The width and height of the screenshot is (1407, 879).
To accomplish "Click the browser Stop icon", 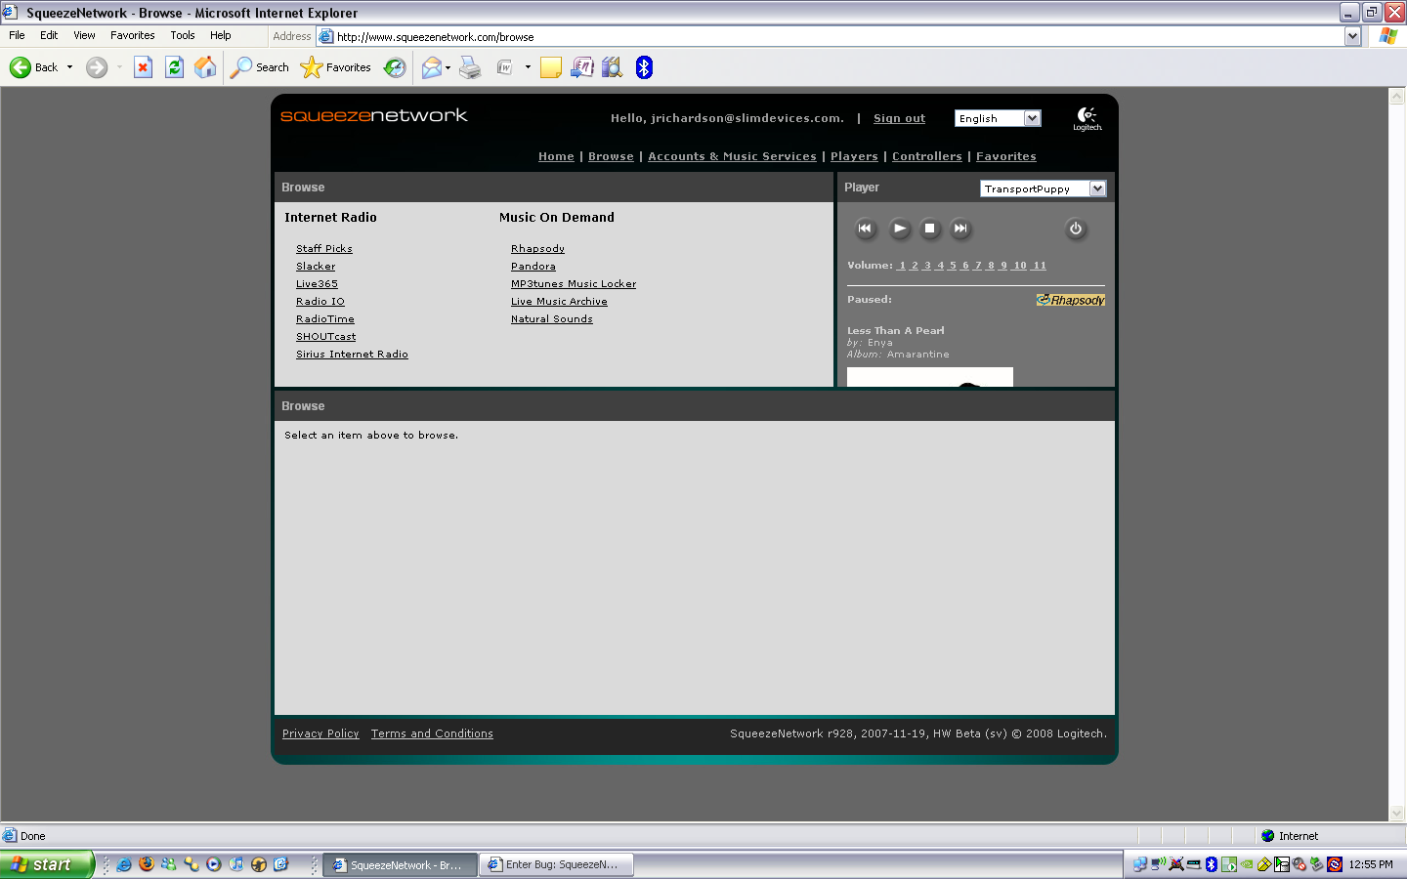I will (x=143, y=67).
